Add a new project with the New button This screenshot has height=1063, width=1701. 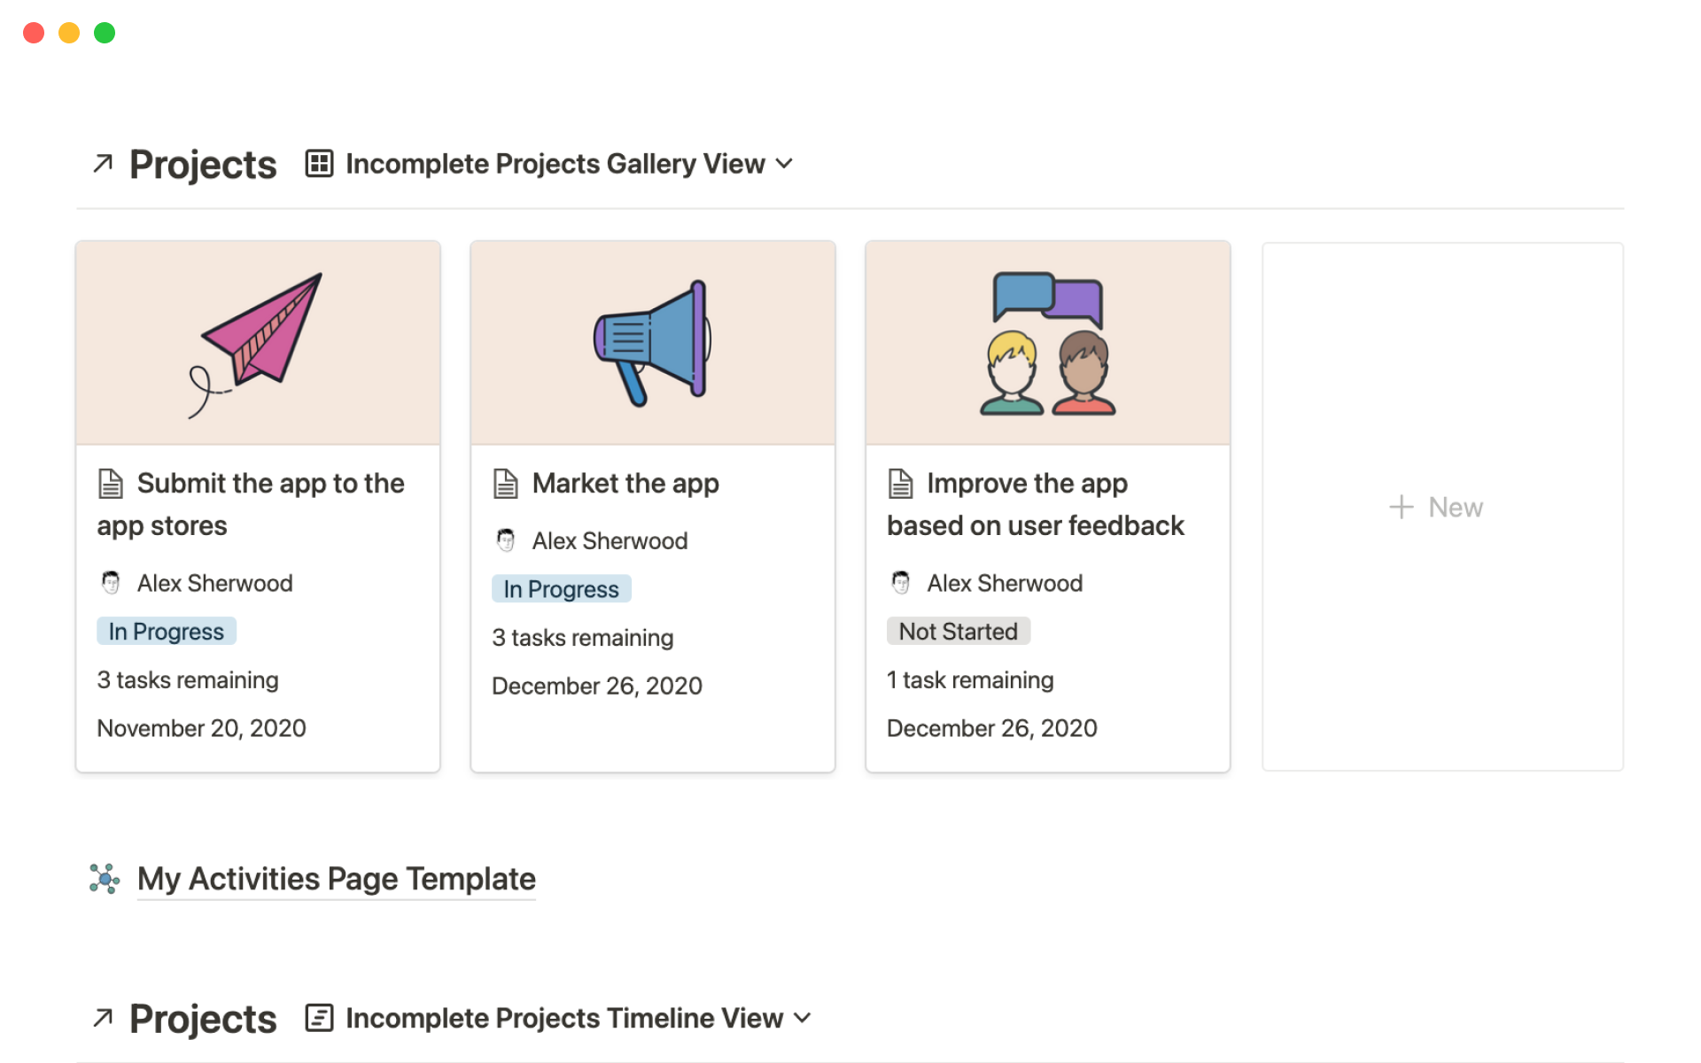point(1437,508)
